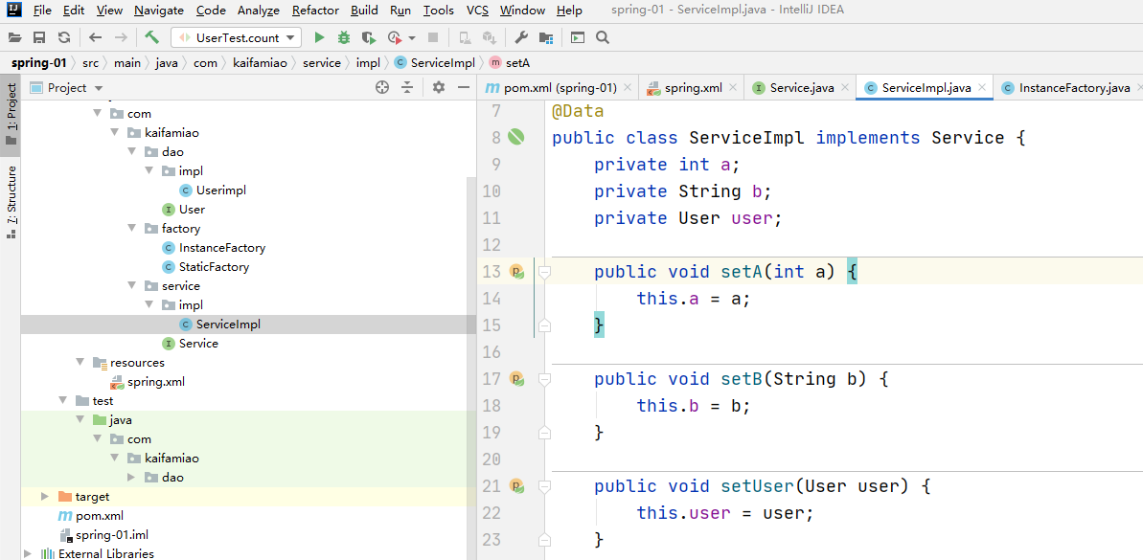
Task: Stop the running process square icon
Action: point(433,37)
